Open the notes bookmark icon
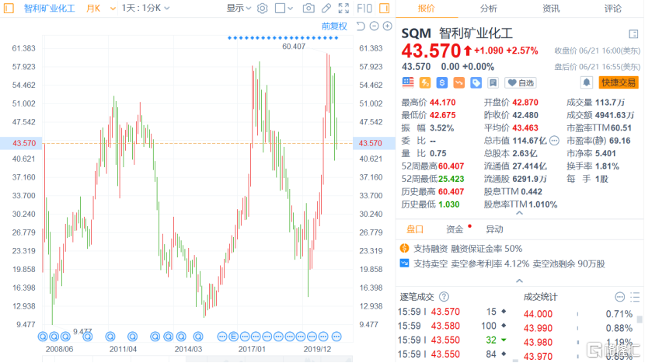The height and width of the screenshot is (363, 645). [493, 82]
